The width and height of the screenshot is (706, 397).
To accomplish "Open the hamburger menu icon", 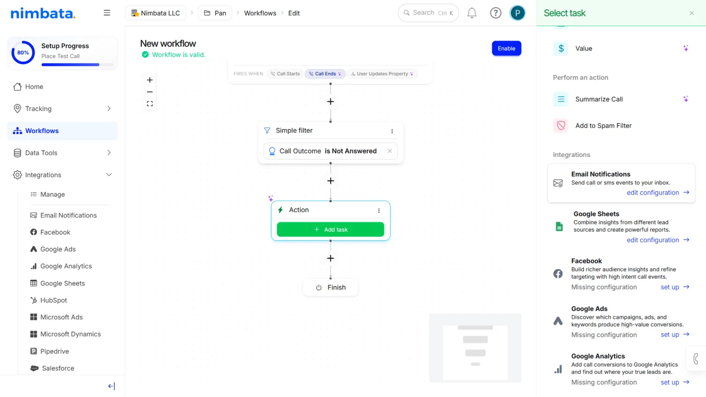I will [107, 13].
